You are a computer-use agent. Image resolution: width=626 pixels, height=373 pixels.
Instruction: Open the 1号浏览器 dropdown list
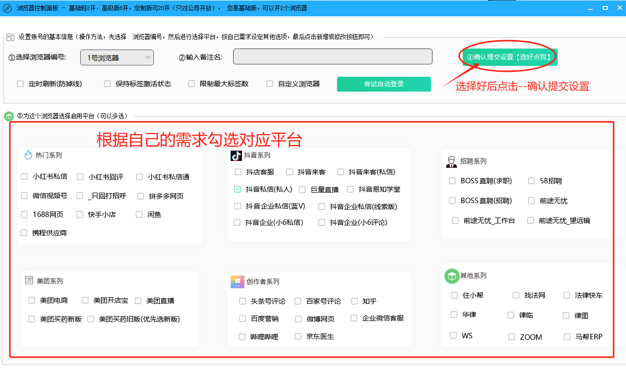click(117, 57)
